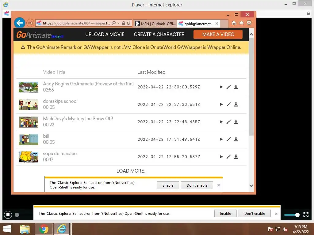Open the browser Tools gear icon
The width and height of the screenshot is (314, 235).
click(x=249, y=23)
